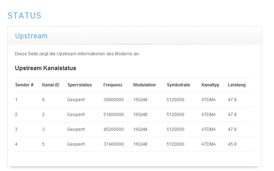This screenshot has height=171, width=274.
Task: Click Gesperrt status in sender 1 row
Action: 76,100
